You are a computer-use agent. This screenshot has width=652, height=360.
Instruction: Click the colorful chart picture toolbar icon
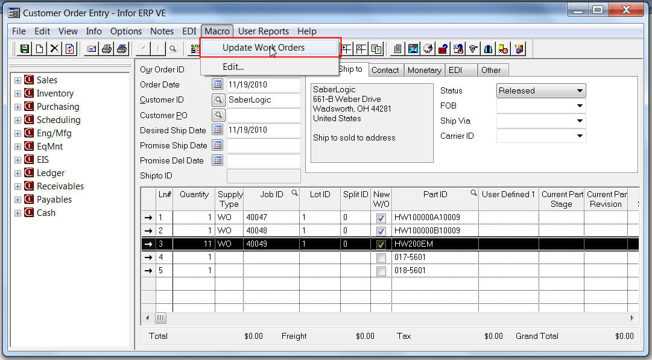pyautogui.click(x=413, y=49)
